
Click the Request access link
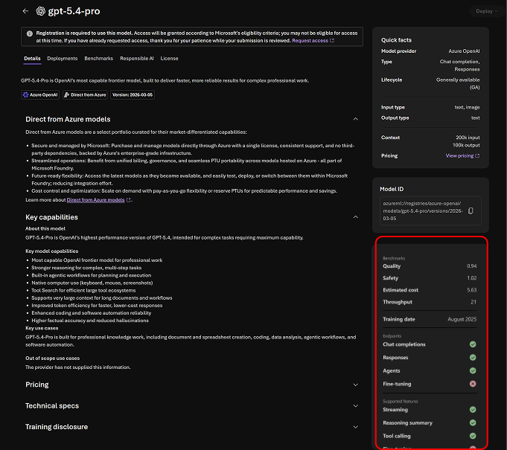[313, 41]
